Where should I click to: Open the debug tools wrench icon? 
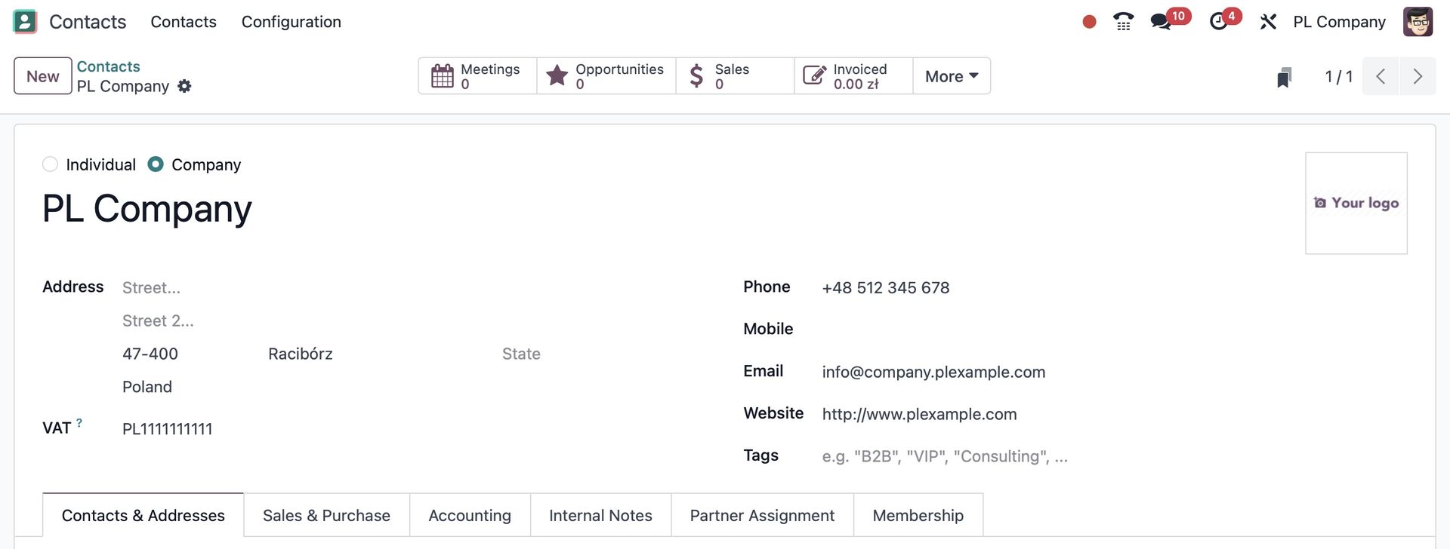click(x=1268, y=22)
